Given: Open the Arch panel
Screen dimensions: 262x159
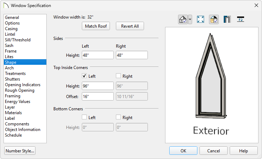Looking at the screenshot, I should coord(25,68).
